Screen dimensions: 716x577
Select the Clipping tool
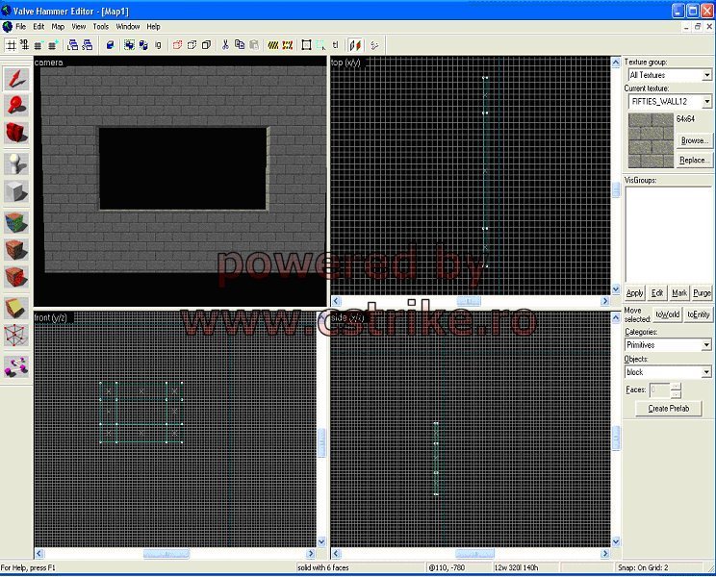pyautogui.click(x=16, y=308)
